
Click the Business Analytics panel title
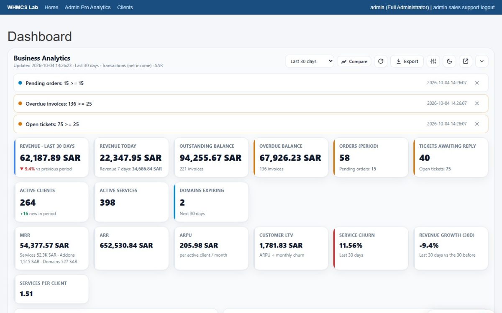pos(42,58)
